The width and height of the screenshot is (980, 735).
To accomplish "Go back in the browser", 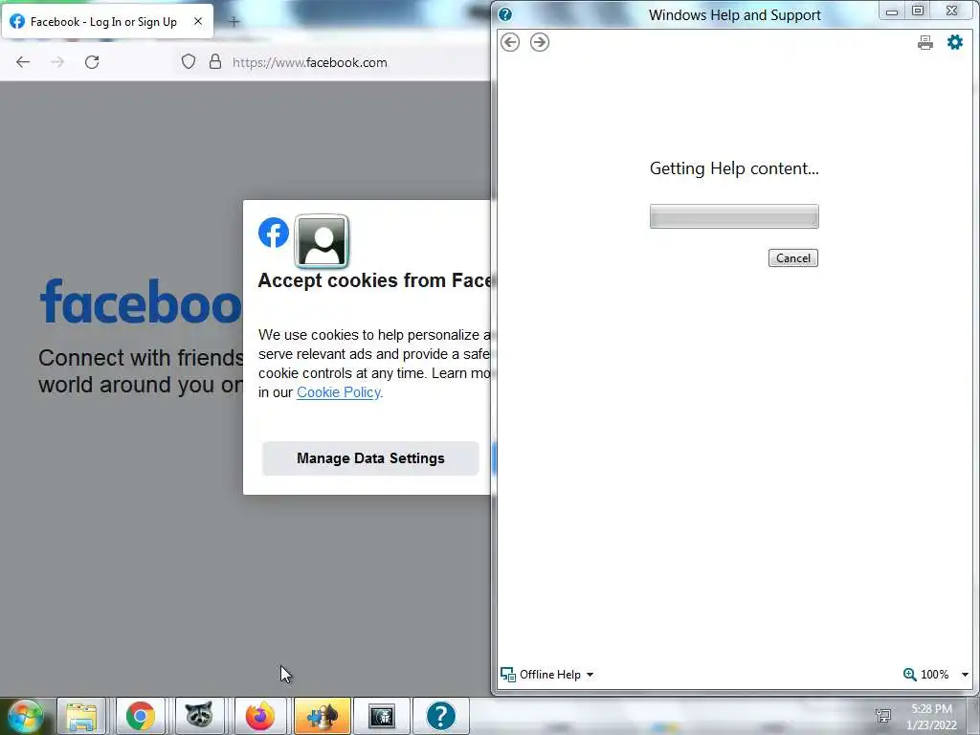I will coord(23,62).
